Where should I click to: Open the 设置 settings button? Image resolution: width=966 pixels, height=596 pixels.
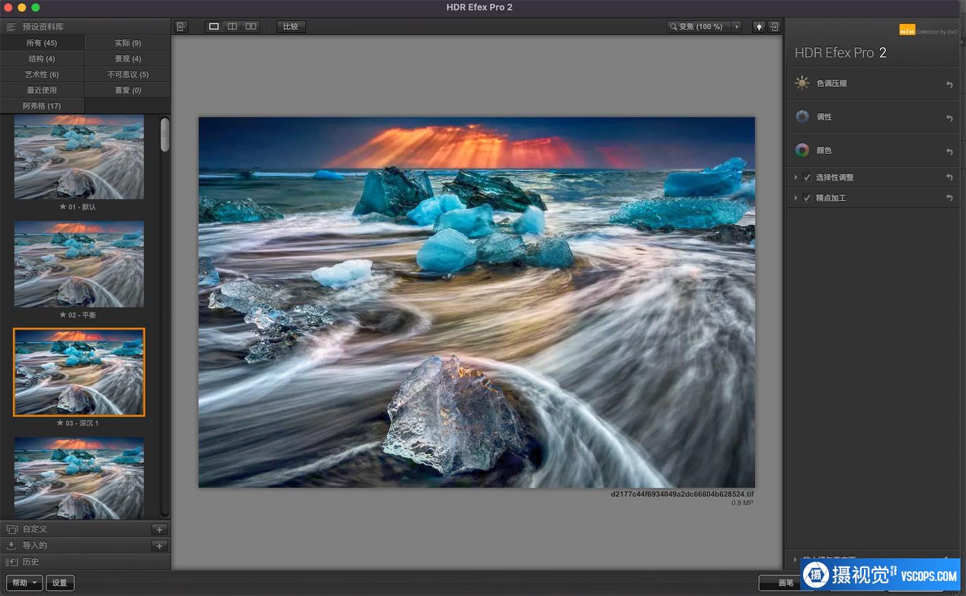[x=60, y=583]
